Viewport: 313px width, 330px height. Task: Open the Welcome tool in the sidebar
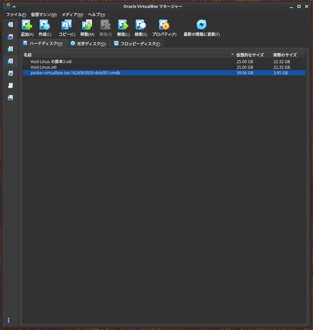click(x=10, y=24)
